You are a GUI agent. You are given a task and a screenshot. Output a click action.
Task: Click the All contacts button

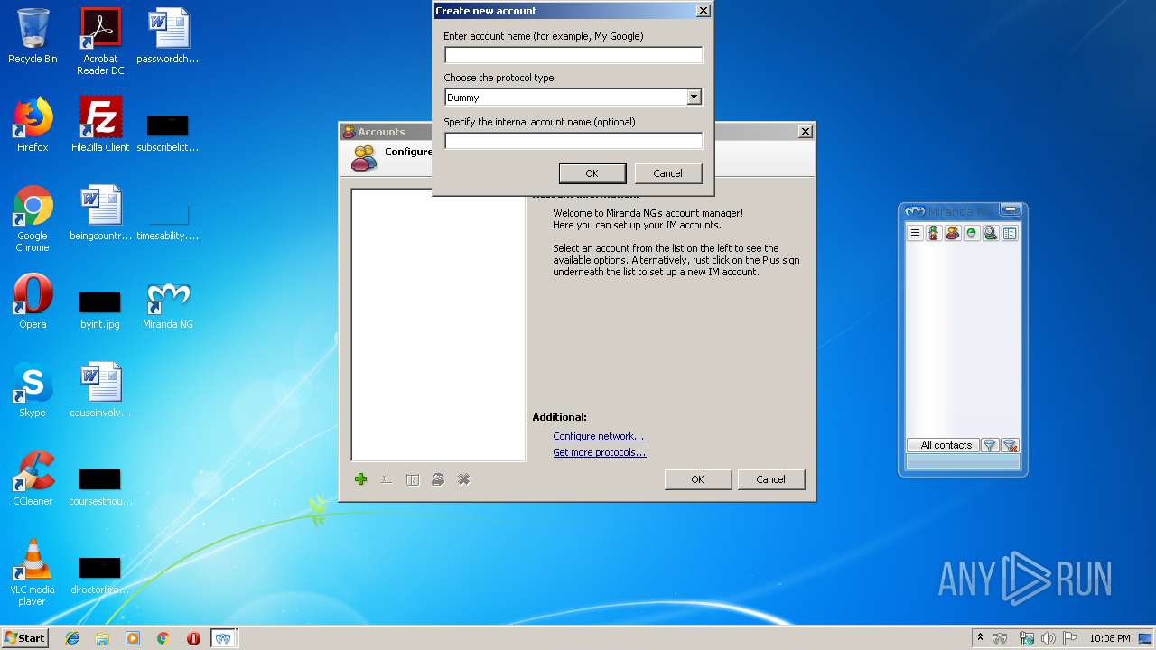click(x=944, y=445)
